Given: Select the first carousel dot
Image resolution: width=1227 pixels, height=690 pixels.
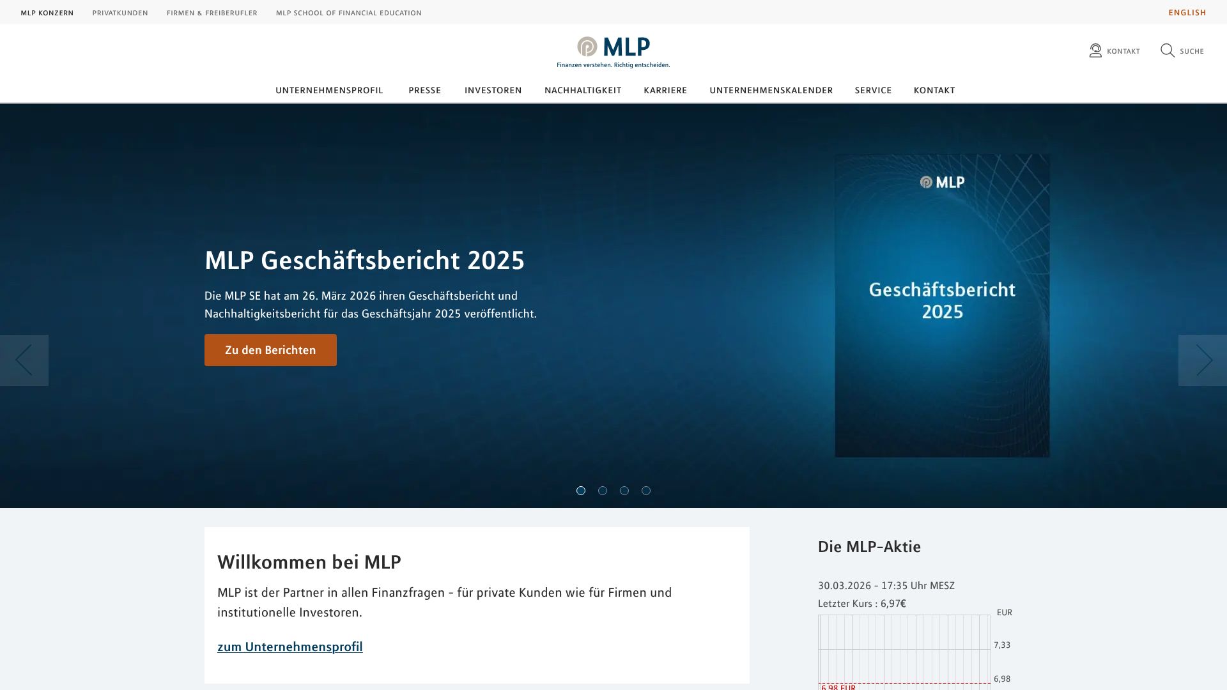Looking at the screenshot, I should pos(581,491).
